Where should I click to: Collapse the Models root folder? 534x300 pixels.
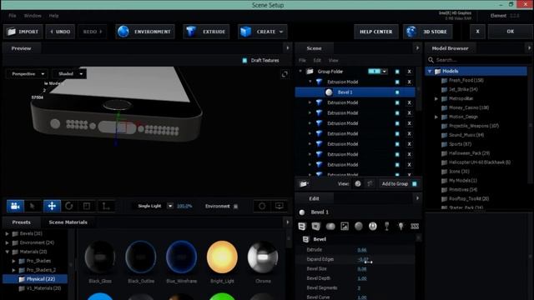pyautogui.click(x=430, y=71)
